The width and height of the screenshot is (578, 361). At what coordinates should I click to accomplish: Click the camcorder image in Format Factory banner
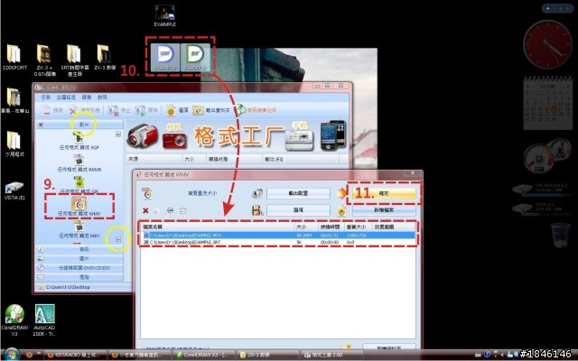pos(143,135)
